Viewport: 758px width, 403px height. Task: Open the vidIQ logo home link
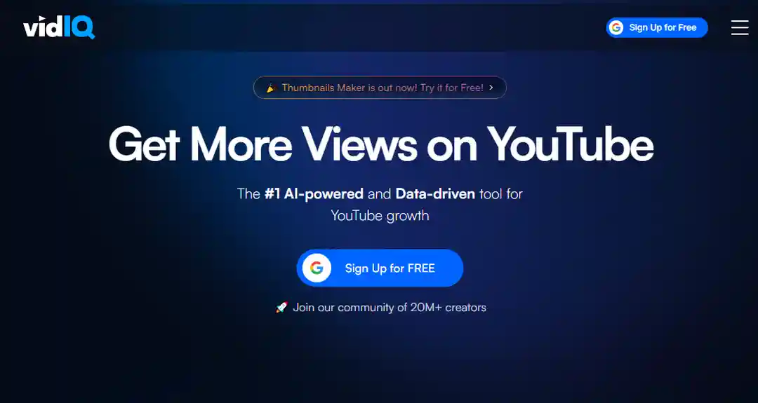(x=59, y=27)
